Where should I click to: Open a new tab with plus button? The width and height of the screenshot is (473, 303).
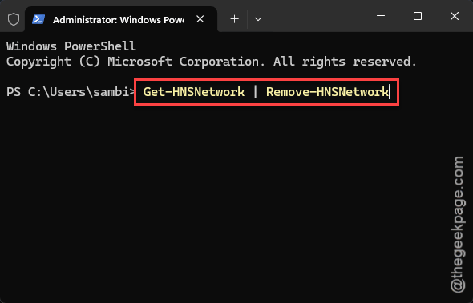234,19
